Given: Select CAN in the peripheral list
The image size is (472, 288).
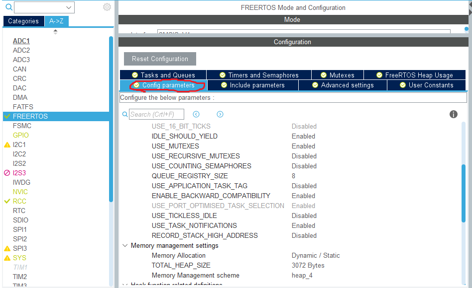Looking at the screenshot, I should tap(19, 70).
